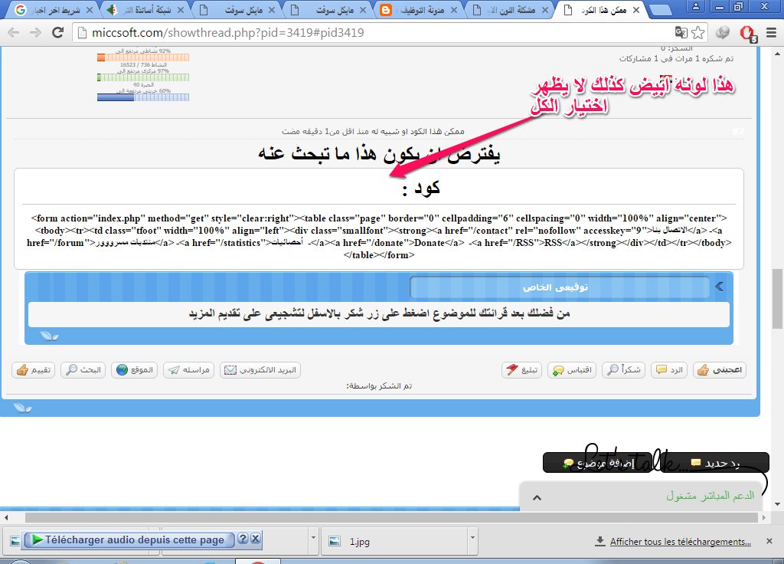Bookmark page with star icon

[x=698, y=33]
